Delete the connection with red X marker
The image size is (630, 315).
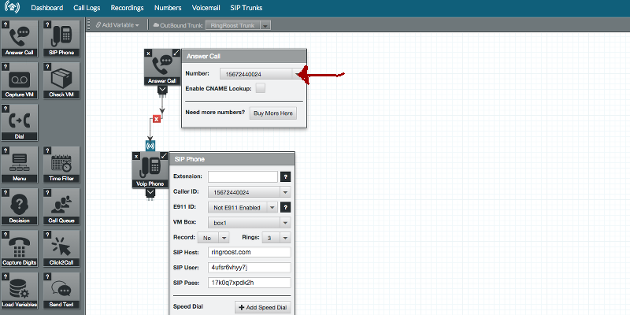[157, 119]
